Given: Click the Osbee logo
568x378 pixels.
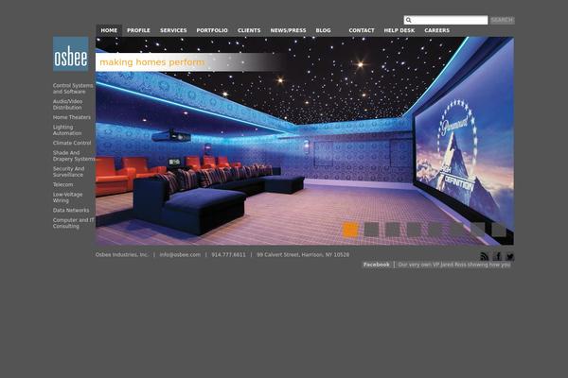Looking at the screenshot, I should click(x=71, y=54).
